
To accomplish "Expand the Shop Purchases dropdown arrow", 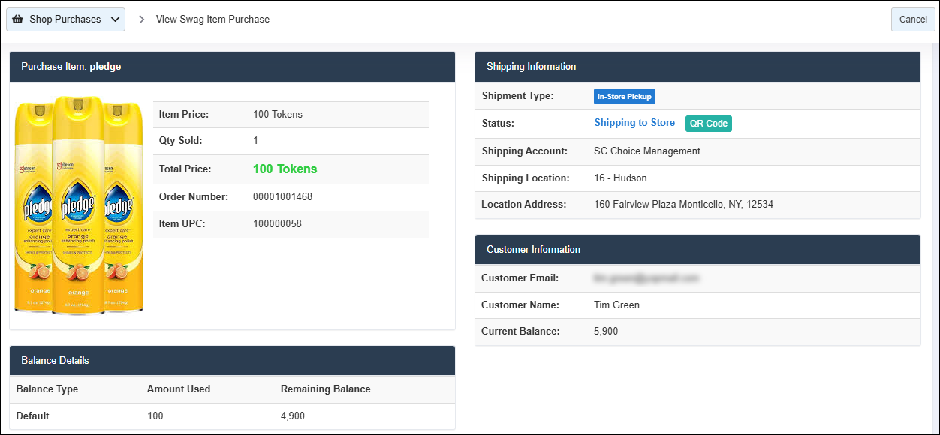I will coord(116,19).
